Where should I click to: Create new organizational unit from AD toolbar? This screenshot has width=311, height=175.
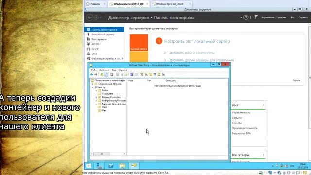151,74
